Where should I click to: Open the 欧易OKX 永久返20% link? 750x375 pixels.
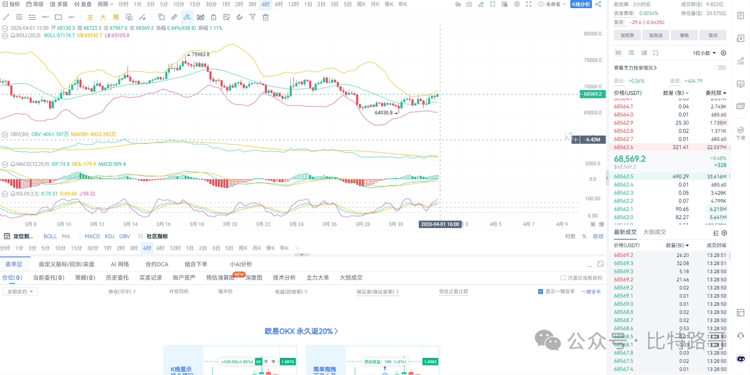point(301,331)
